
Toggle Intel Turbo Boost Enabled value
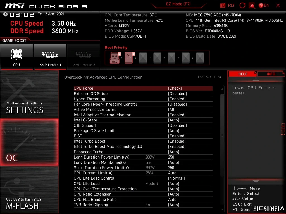pyautogui.click(x=177, y=141)
